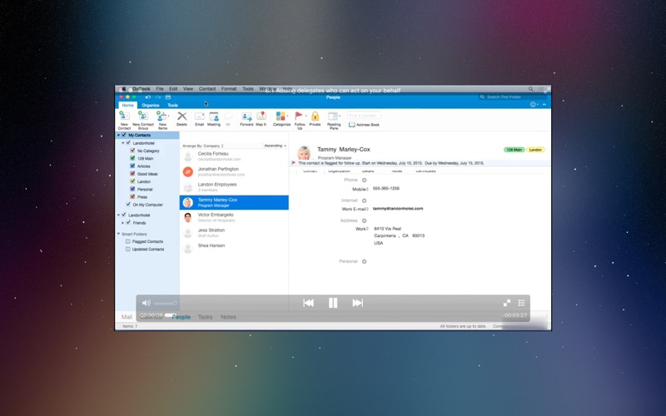Toggle the Press category checkbox
The width and height of the screenshot is (666, 416).
click(132, 196)
